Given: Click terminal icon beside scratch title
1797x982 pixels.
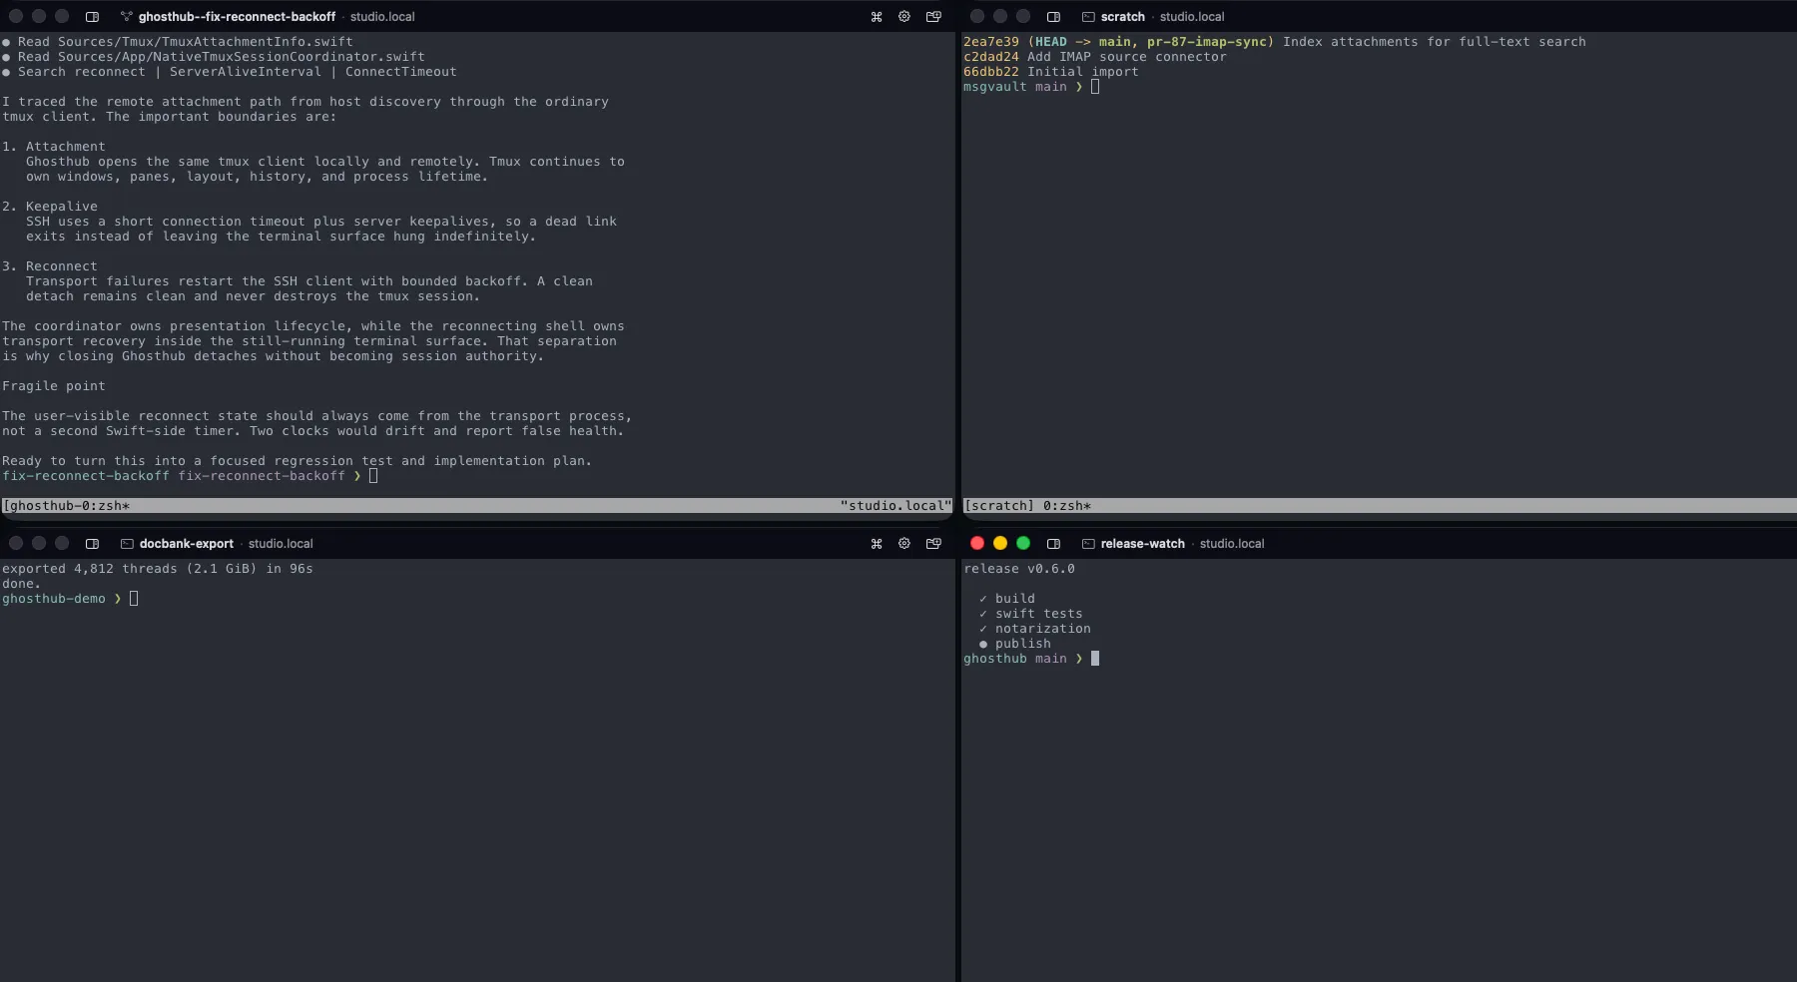Looking at the screenshot, I should coord(1088,17).
